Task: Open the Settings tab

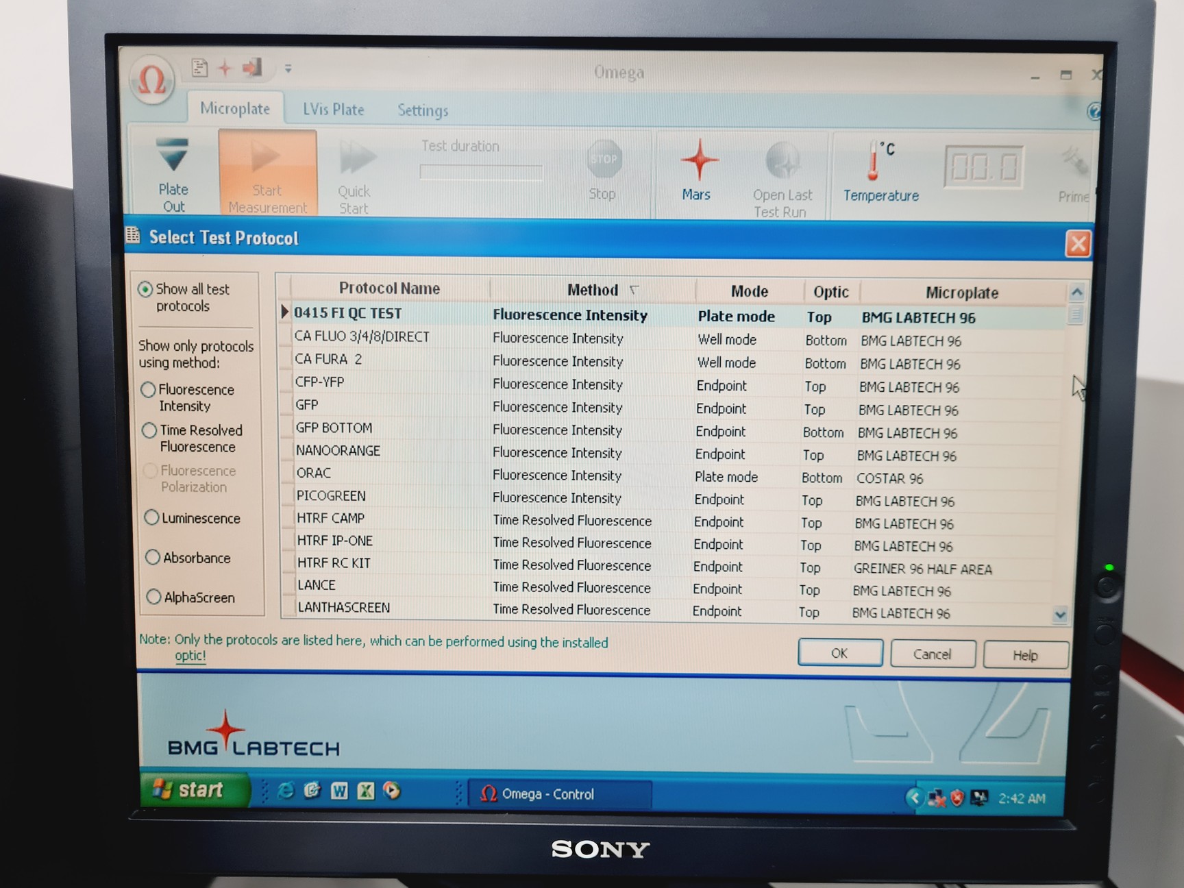Action: [421, 110]
